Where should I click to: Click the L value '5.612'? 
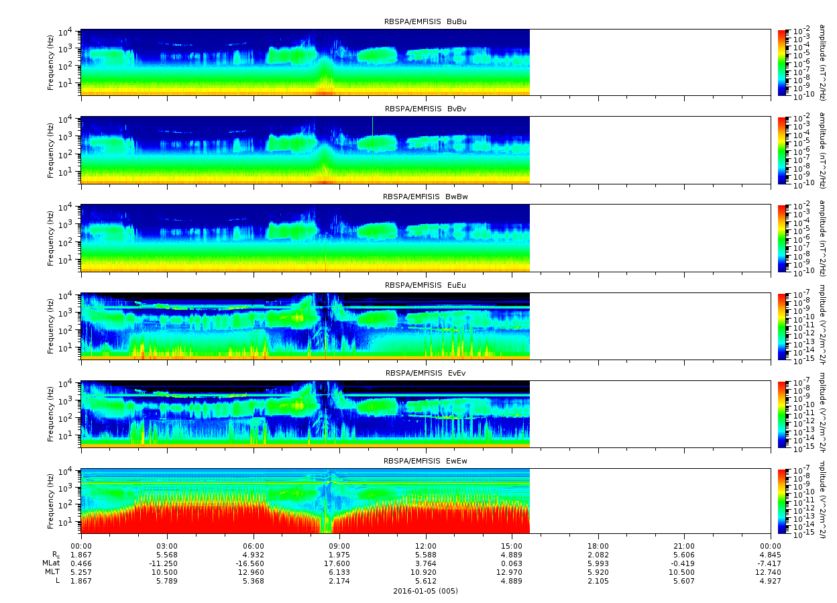coord(426,580)
